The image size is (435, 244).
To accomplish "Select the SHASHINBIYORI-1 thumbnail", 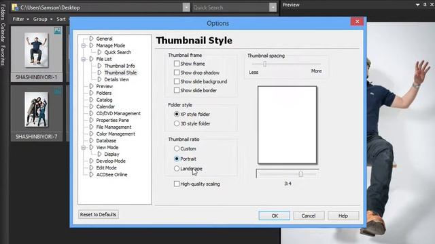I will pyautogui.click(x=36, y=54).
